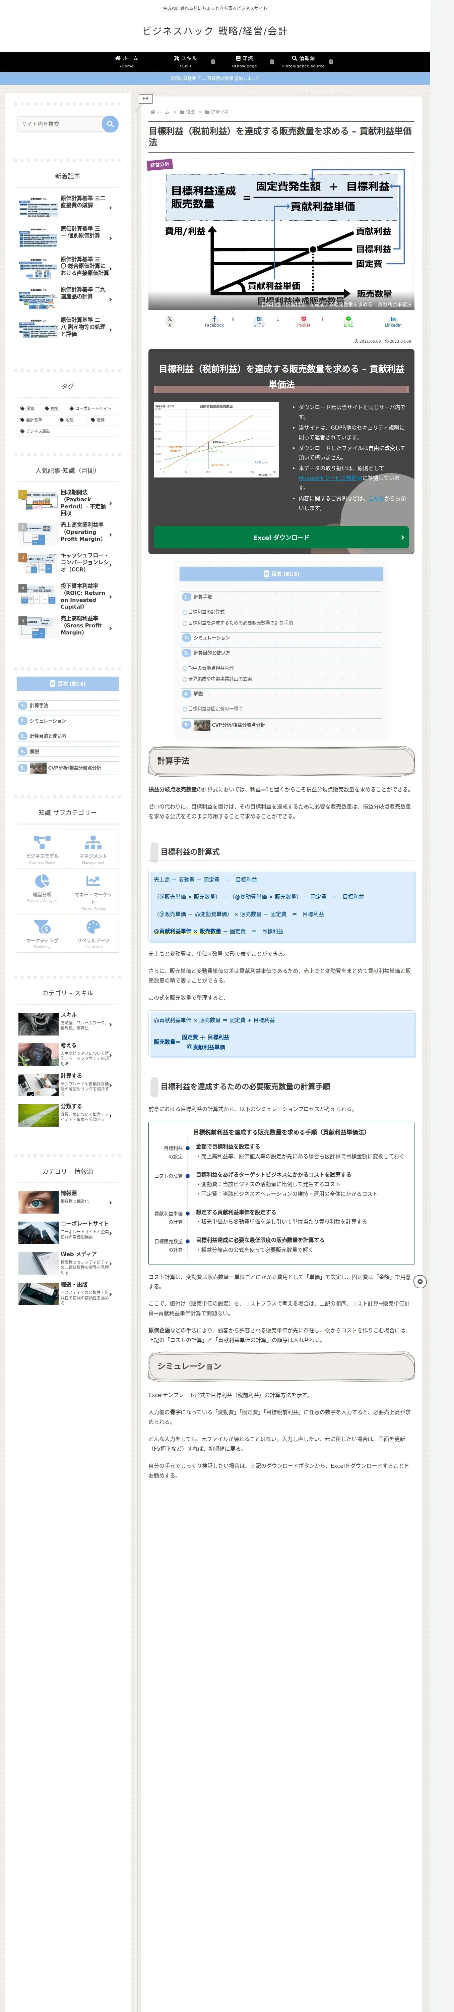The image size is (454, 2012).
Task: Share the article on X
Action: [x=169, y=321]
